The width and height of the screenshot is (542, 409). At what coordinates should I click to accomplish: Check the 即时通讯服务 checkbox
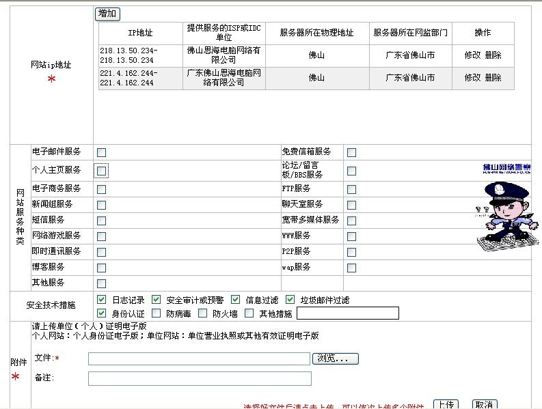coord(101,252)
